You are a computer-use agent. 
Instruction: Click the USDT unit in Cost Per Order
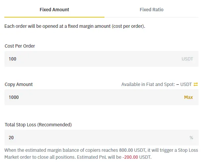coord(187,59)
